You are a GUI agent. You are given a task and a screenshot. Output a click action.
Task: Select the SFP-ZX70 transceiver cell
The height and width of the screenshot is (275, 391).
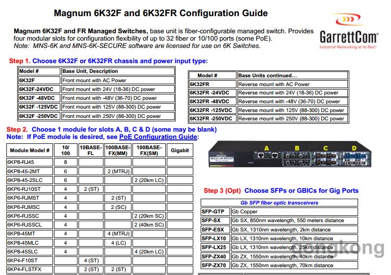[x=215, y=265]
